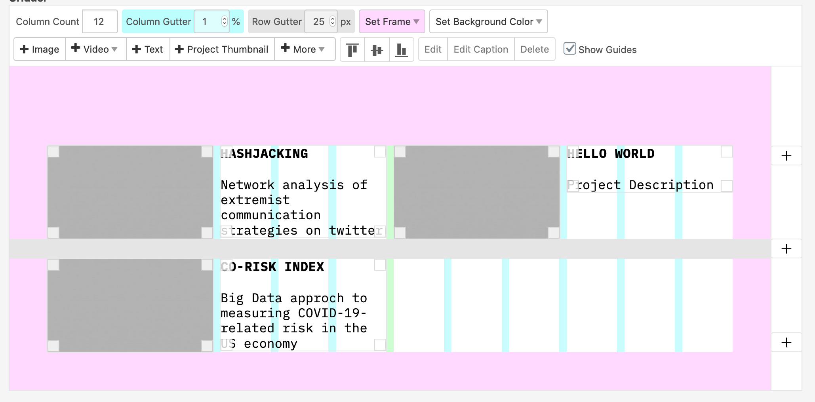Click the Row Gutter stepper arrows
815x402 pixels.
click(333, 22)
